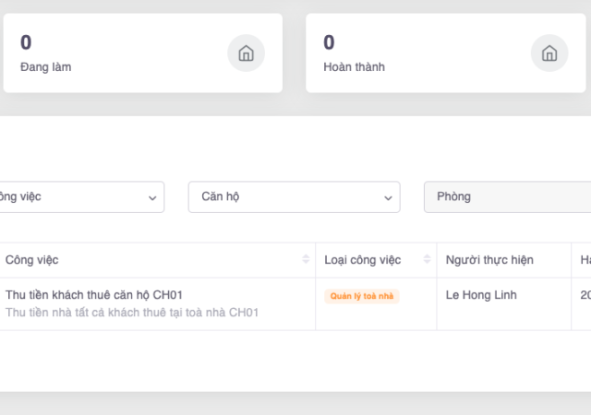Viewport: 591px width, 415px height.
Task: Click the task description text under CH01 title
Action: [132, 313]
